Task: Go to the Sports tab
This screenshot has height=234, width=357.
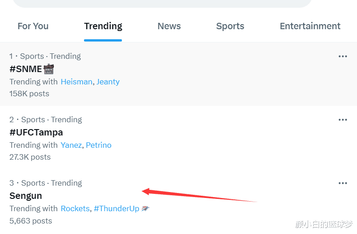Action: tap(230, 26)
